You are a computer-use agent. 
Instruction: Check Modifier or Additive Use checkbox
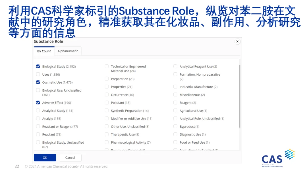[107, 119]
